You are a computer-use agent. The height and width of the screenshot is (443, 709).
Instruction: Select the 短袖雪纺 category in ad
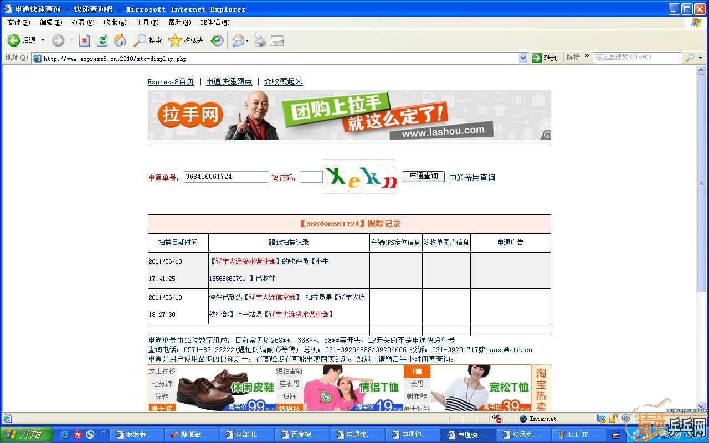click(289, 371)
